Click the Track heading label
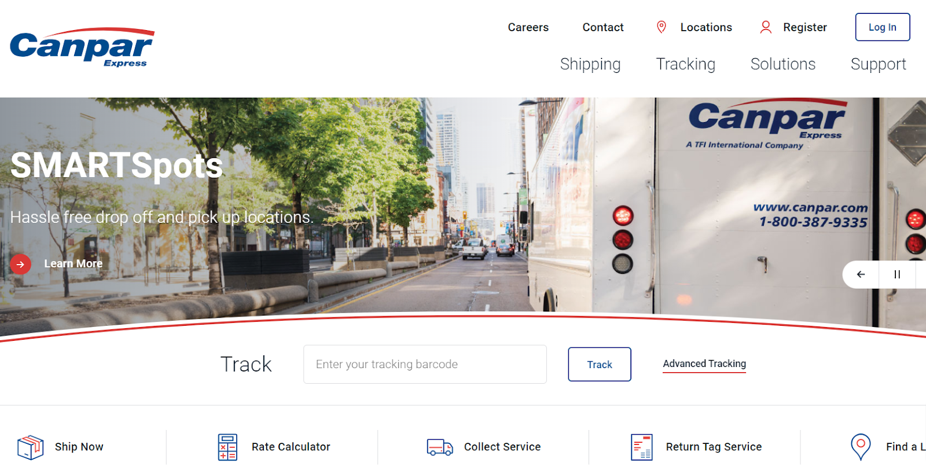Image resolution: width=926 pixels, height=474 pixels. [x=246, y=365]
